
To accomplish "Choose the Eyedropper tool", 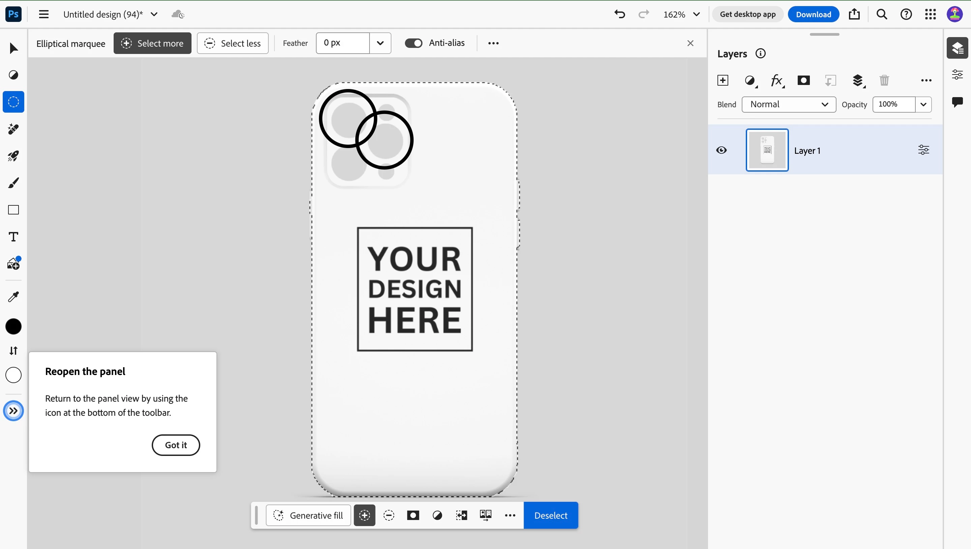I will (x=13, y=297).
